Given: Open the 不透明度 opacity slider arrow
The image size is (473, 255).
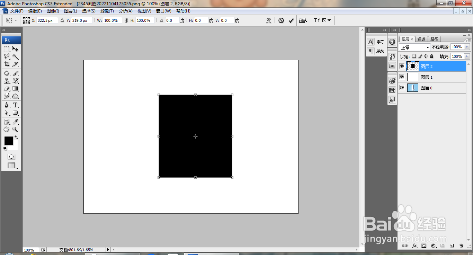Looking at the screenshot, I should point(467,47).
